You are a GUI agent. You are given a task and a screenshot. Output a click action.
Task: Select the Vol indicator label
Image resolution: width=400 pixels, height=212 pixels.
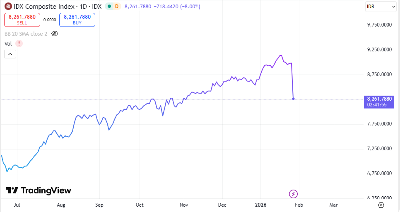point(8,43)
